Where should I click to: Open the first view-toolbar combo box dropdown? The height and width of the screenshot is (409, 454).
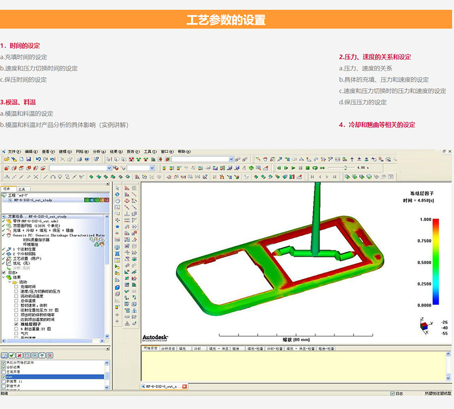(x=109, y=168)
